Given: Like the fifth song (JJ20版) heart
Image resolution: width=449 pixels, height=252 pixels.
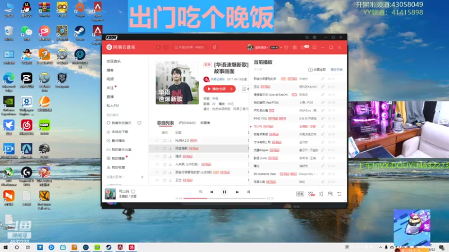Looking at the screenshot, I should click(164, 172).
